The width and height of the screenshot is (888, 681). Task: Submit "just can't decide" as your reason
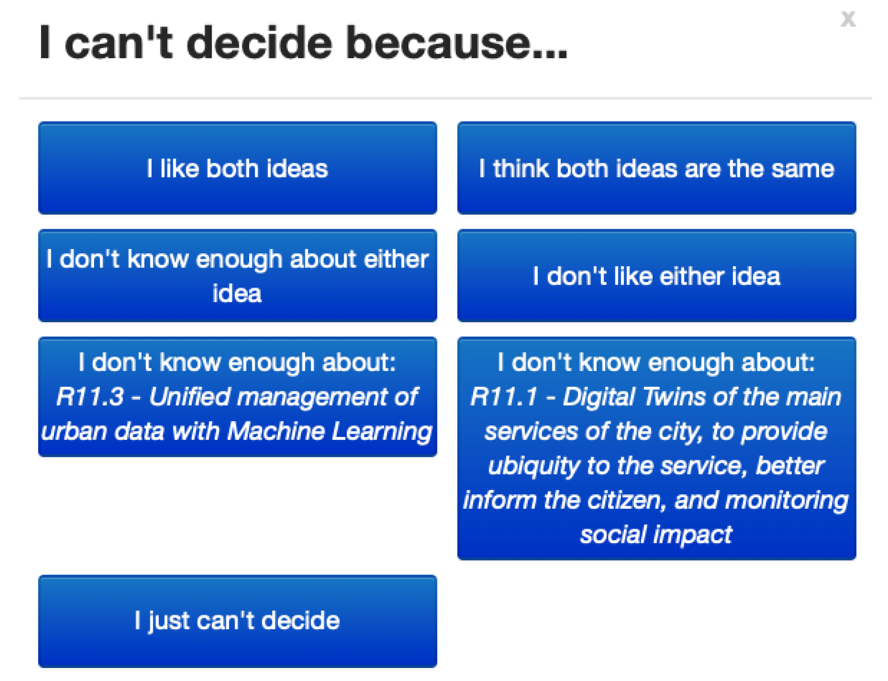(237, 621)
